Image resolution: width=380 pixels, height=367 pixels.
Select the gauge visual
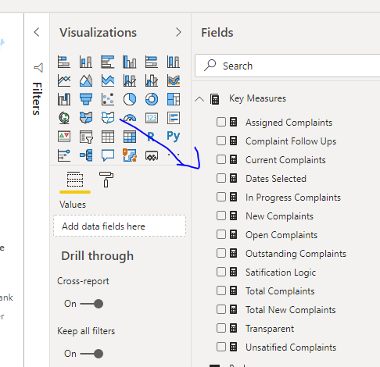130,118
